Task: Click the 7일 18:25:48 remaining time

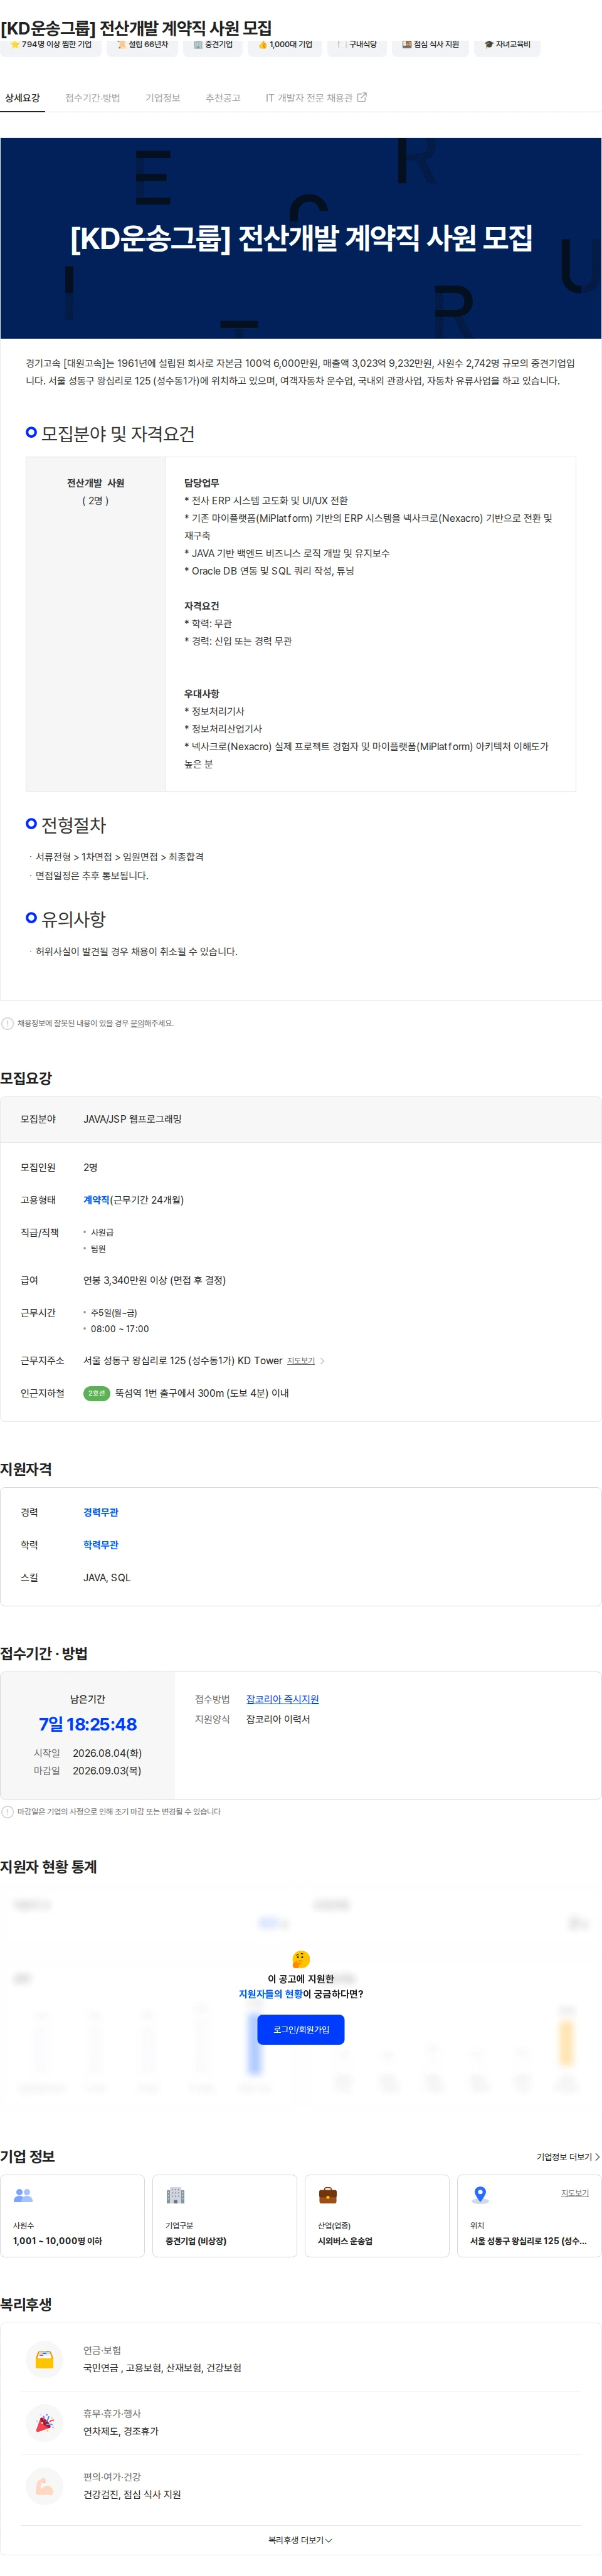Action: coord(88,1724)
